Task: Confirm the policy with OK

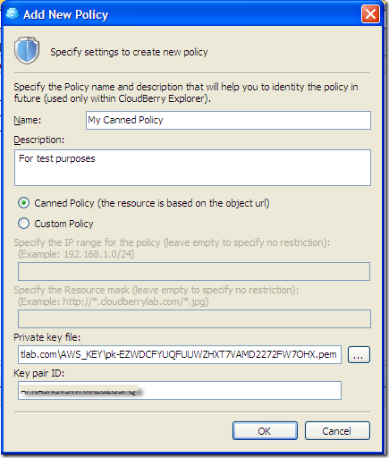Action: [265, 431]
